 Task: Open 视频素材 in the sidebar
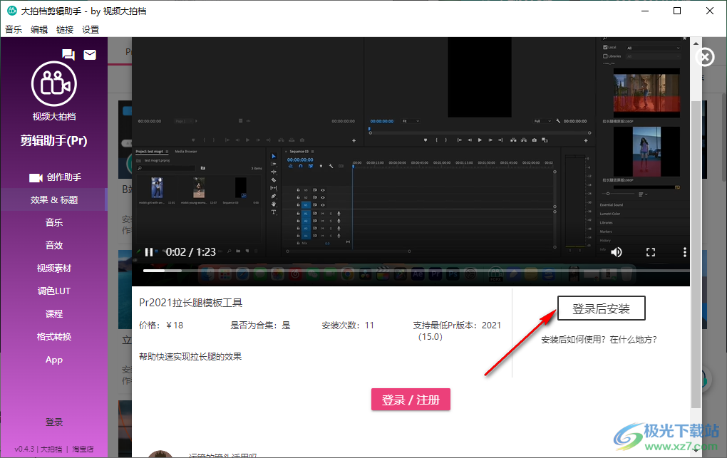[54, 268]
